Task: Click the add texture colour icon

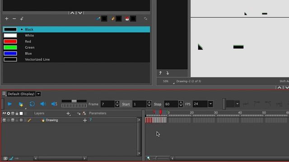Action: point(22,19)
